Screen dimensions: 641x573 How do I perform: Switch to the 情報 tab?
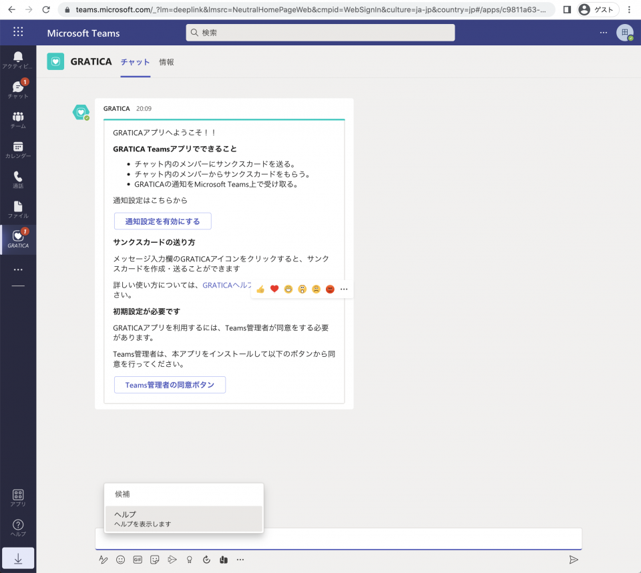[166, 62]
